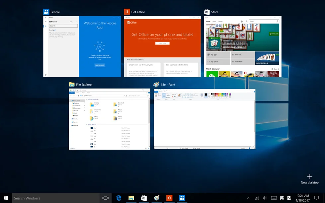Open the Windows Start menu
Screen dimensions: 325x203
6,198
